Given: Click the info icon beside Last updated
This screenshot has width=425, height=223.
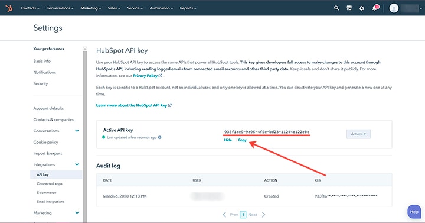Looking at the screenshot, I should point(159,137).
